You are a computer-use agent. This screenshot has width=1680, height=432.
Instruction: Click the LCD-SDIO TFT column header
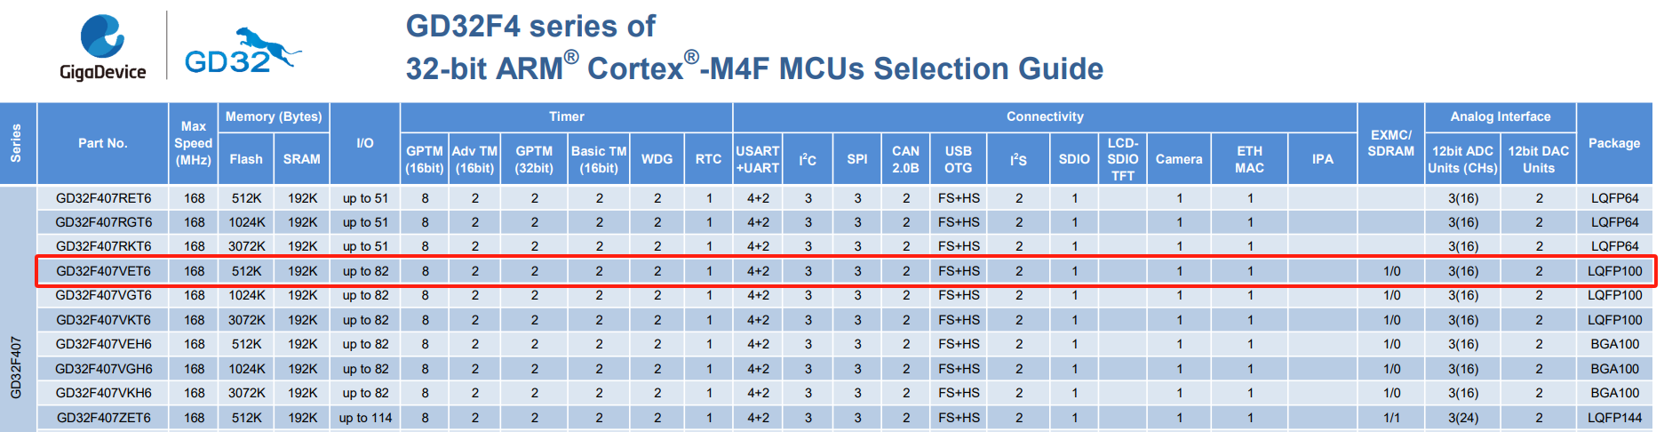1122,159
